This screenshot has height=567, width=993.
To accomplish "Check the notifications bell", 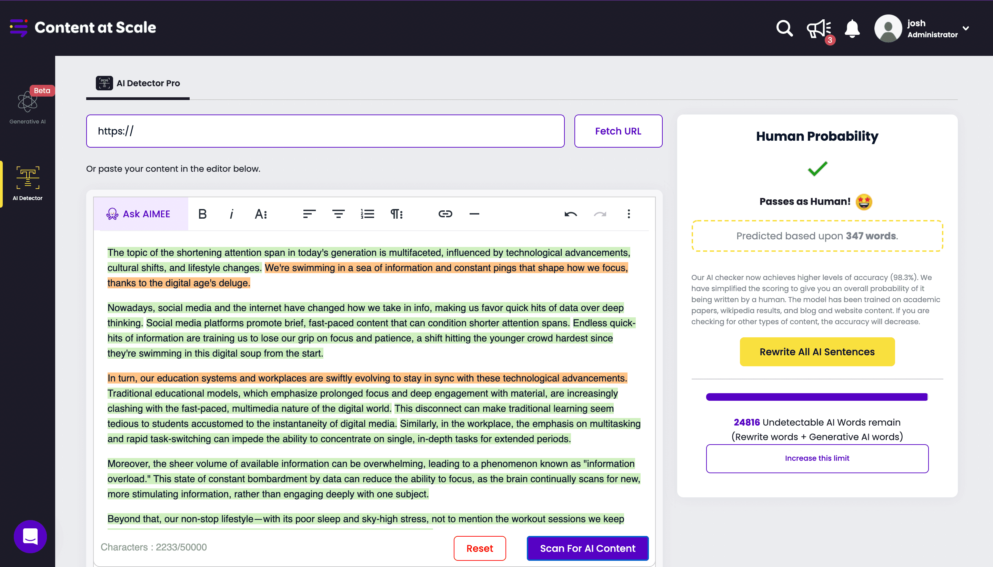I will click(852, 28).
